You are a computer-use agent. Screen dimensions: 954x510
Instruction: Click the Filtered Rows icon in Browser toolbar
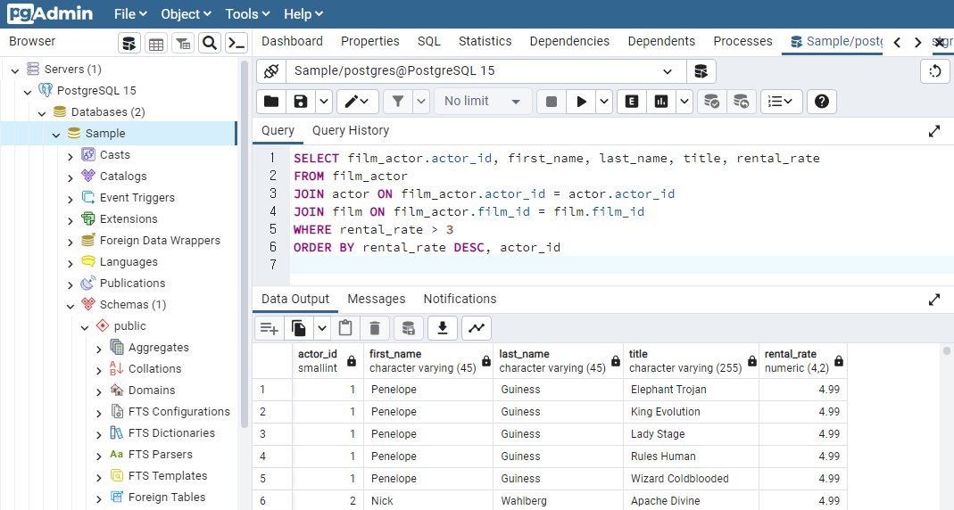coord(183,43)
